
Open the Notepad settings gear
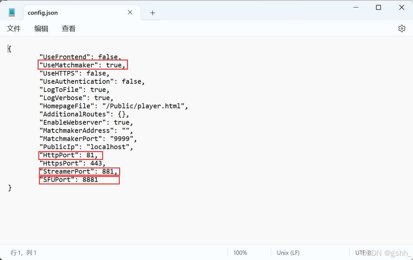click(402, 28)
